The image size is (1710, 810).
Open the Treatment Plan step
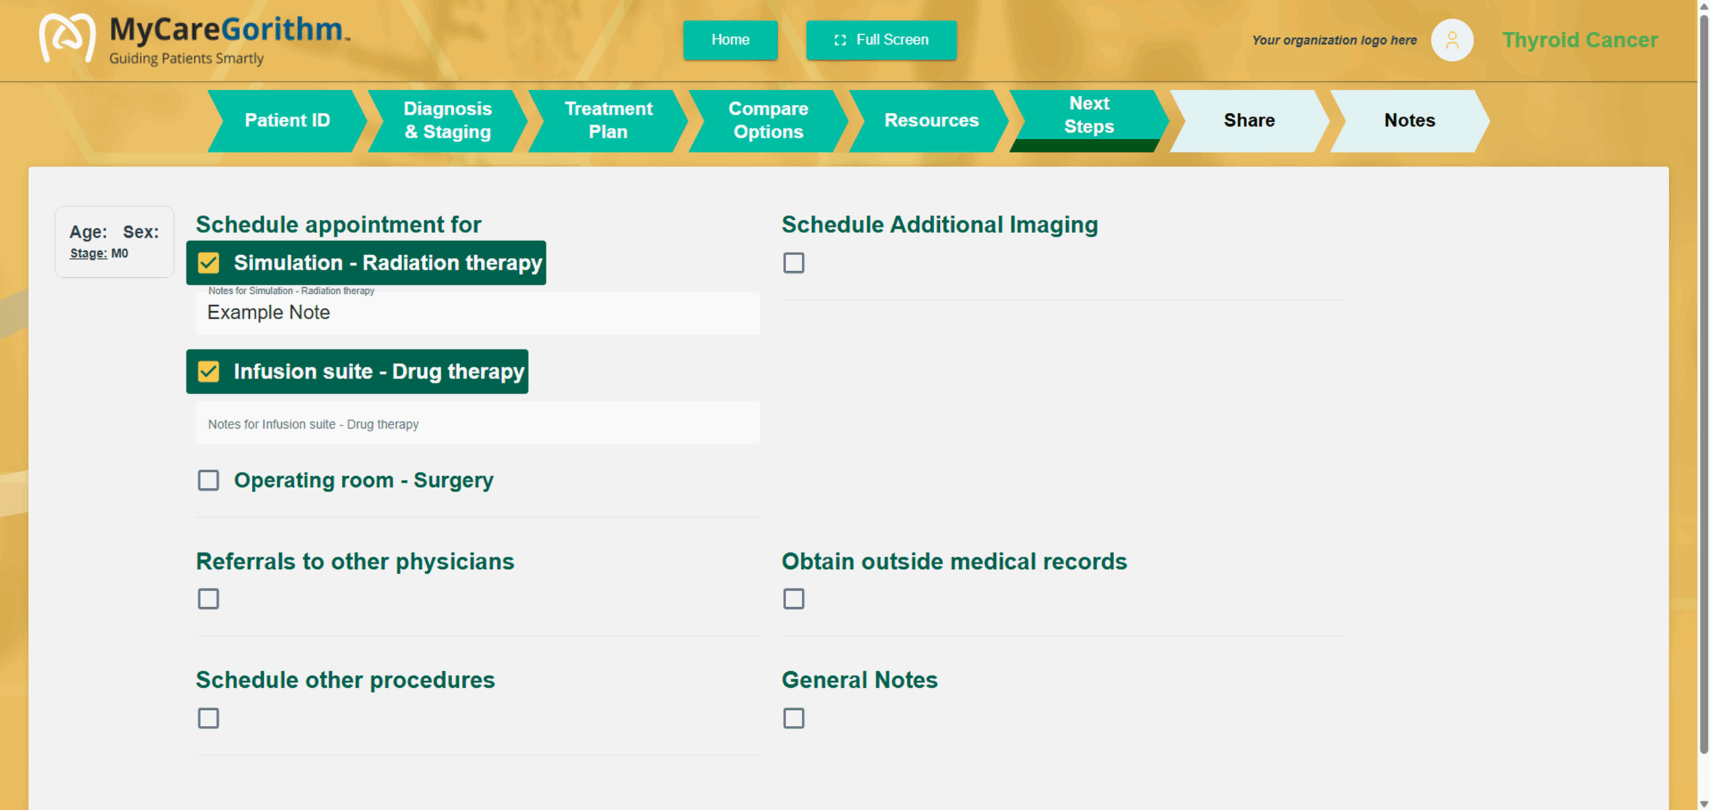608,120
